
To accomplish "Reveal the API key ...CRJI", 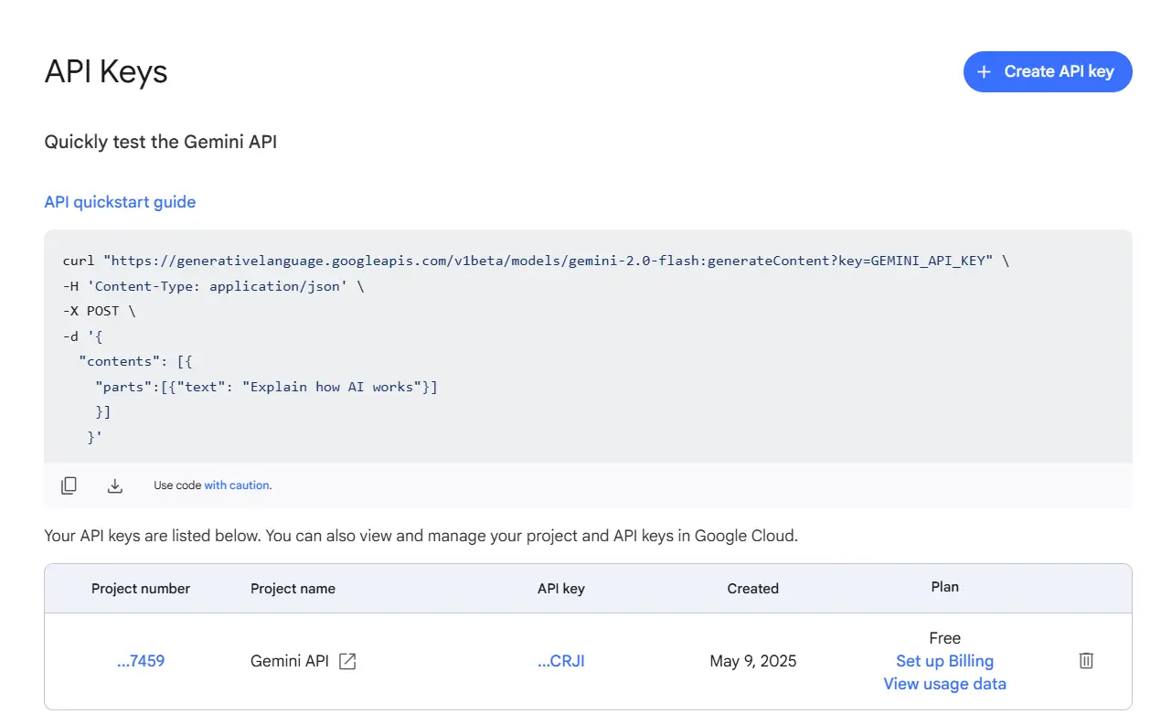I will pos(561,661).
